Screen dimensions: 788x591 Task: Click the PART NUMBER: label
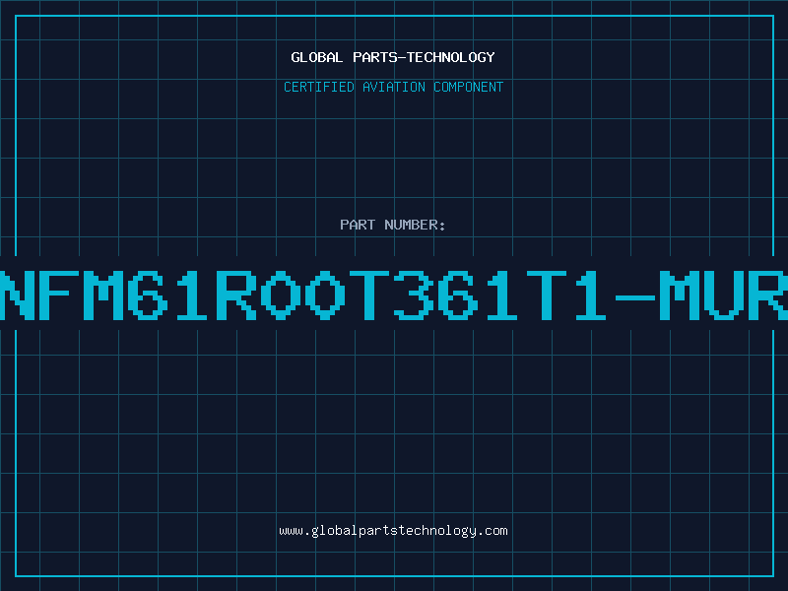[393, 225]
